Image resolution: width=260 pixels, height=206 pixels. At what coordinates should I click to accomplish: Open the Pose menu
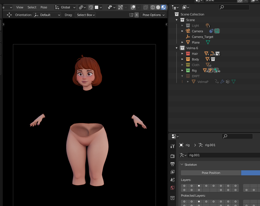(x=44, y=7)
